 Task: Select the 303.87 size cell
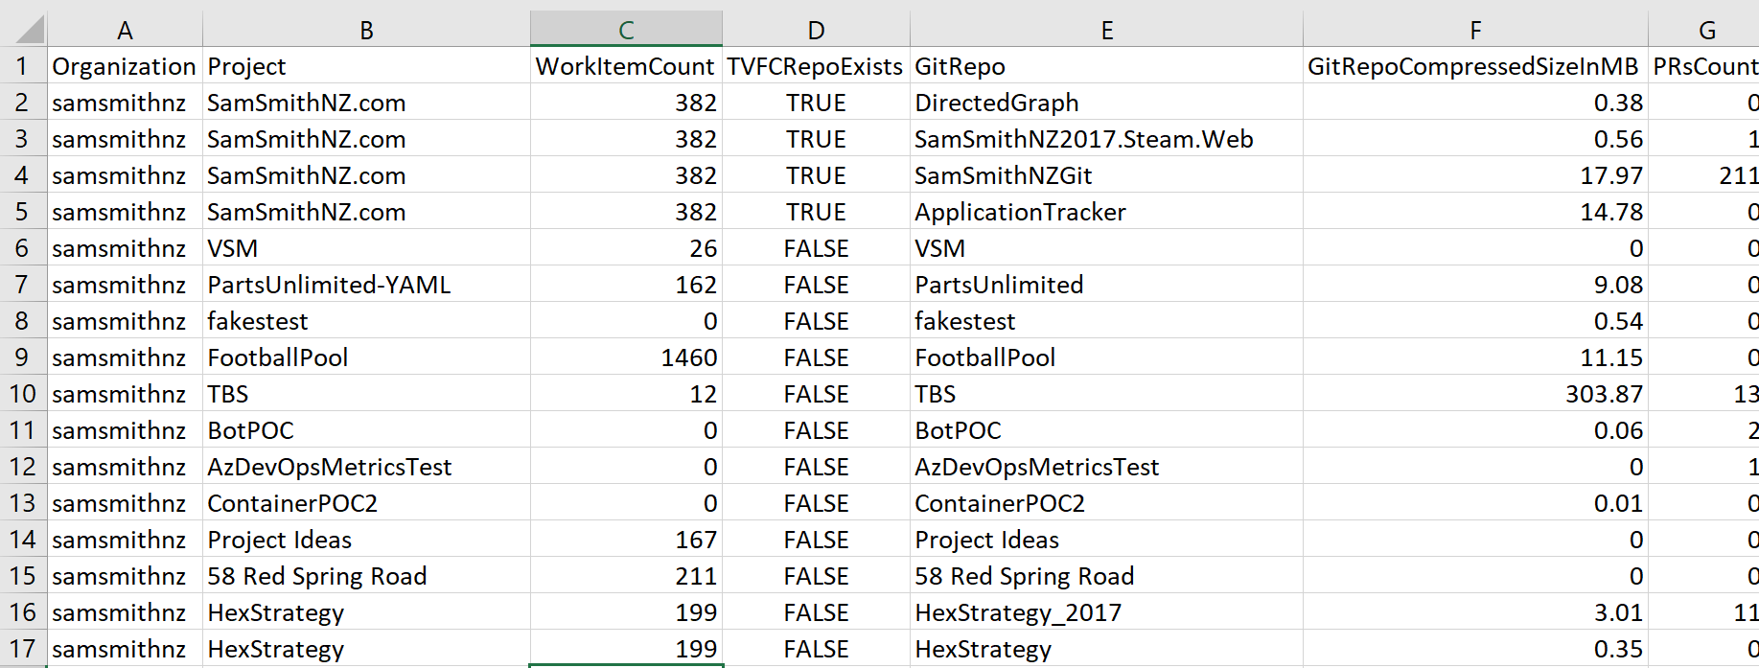point(1475,394)
